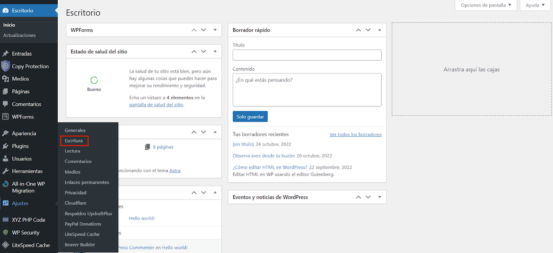Viewport: 553px width, 253px height.
Task: Open Enlaces permanentes settings submenu item
Action: [x=86, y=182]
